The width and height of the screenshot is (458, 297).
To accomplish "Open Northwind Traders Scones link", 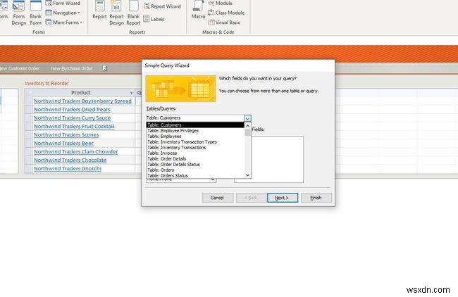I will [66, 135].
